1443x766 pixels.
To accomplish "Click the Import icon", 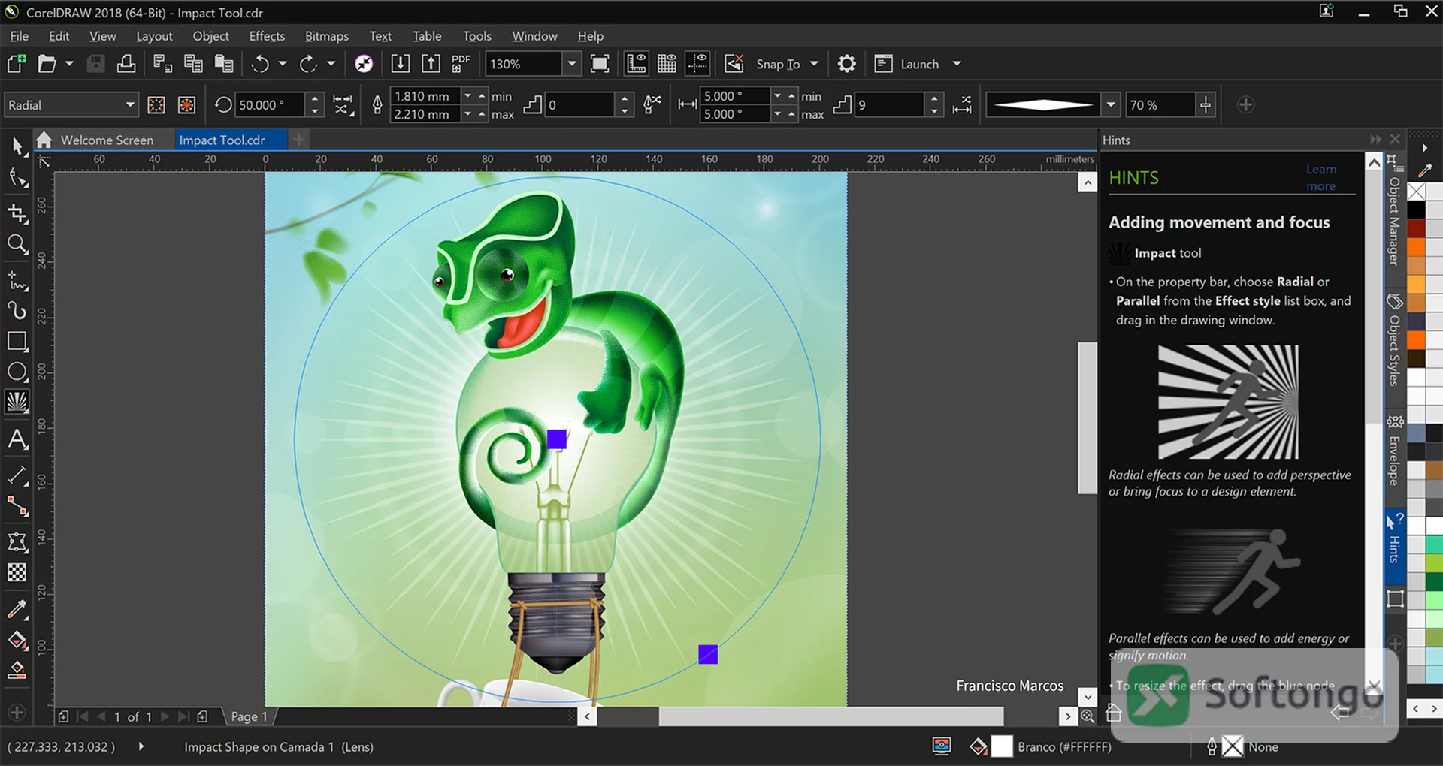I will (x=401, y=64).
